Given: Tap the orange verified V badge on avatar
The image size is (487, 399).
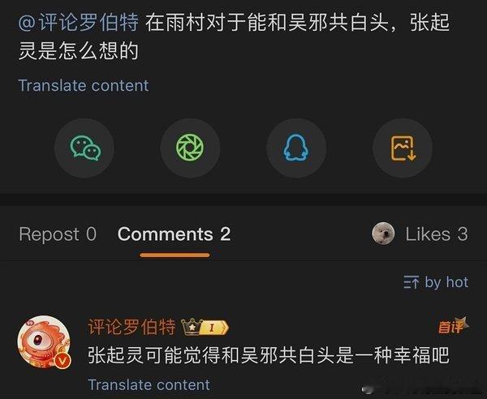Looking at the screenshot, I should click(62, 361).
